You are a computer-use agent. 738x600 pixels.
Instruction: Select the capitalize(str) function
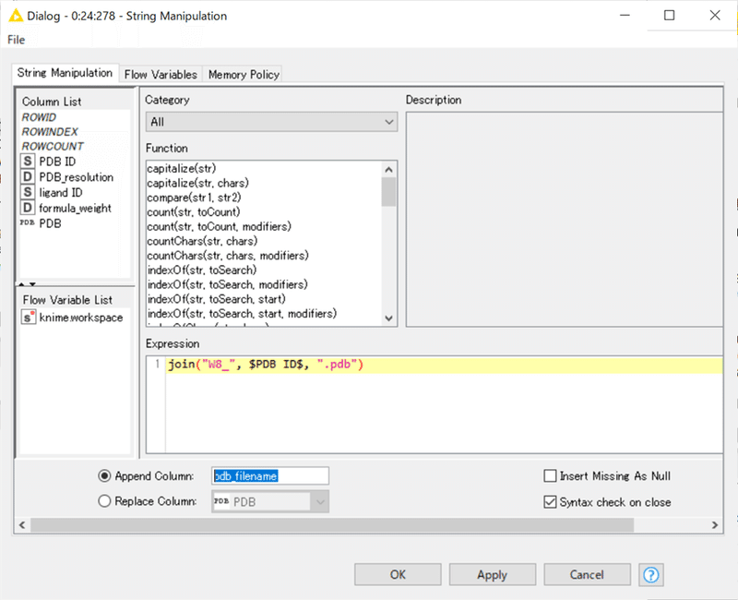(x=182, y=168)
